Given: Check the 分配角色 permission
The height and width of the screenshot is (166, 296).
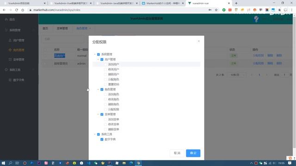Looking at the screenshot, I should [x=105, y=79].
